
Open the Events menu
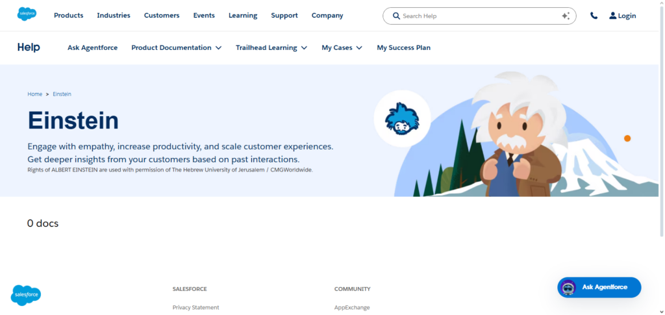coord(204,15)
